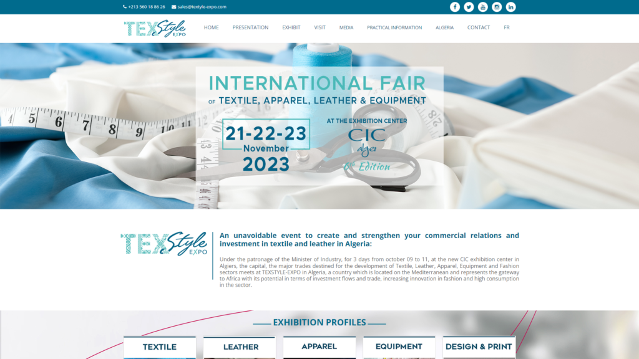Select the APPAREL profile card
Screen dimensions: 639x359
(319, 347)
